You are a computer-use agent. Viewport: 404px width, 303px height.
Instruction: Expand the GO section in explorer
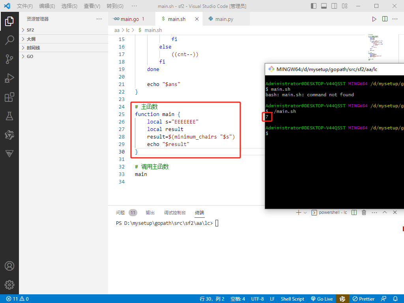tap(64, 56)
